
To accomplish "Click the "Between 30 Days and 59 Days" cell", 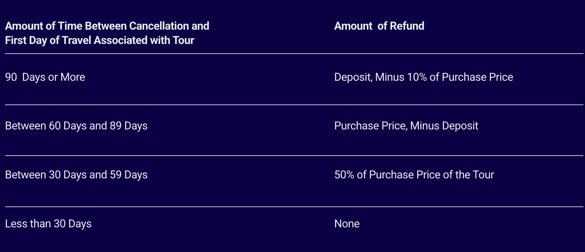I will (76, 175).
